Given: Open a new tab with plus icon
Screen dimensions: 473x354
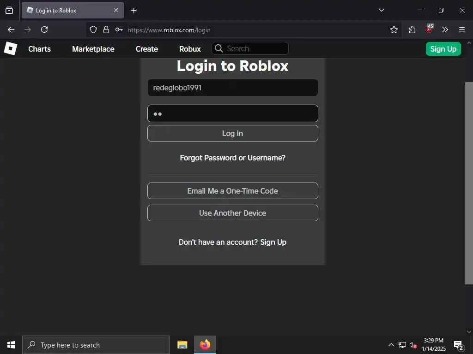Looking at the screenshot, I should 133,11.
